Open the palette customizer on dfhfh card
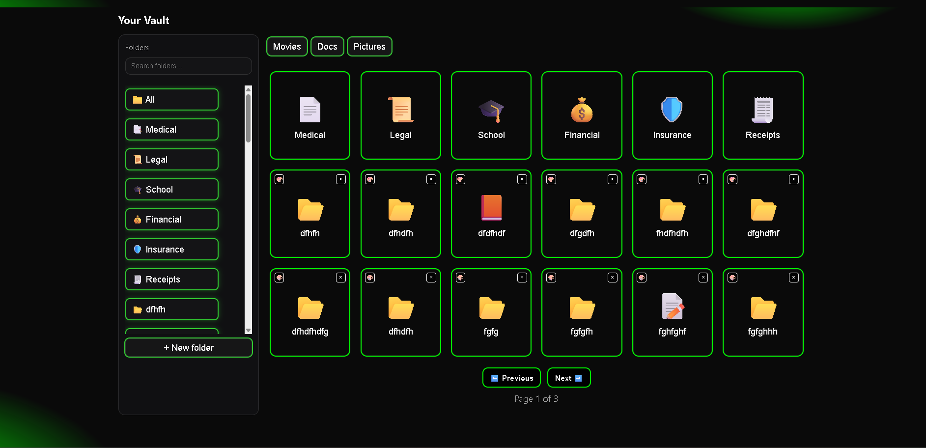926x448 pixels. [x=279, y=179]
